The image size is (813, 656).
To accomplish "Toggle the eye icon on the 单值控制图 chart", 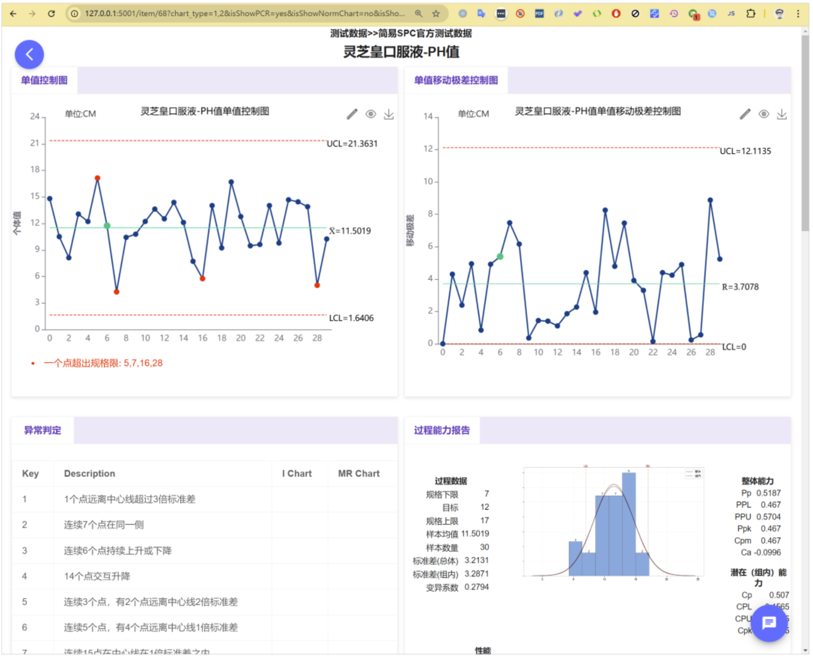I will pyautogui.click(x=370, y=115).
